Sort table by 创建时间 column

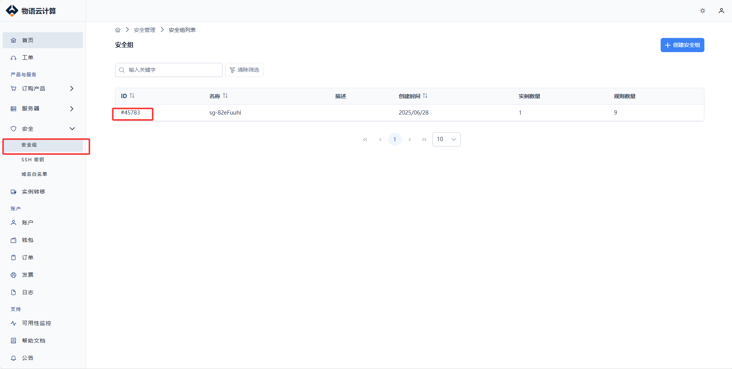click(x=425, y=96)
